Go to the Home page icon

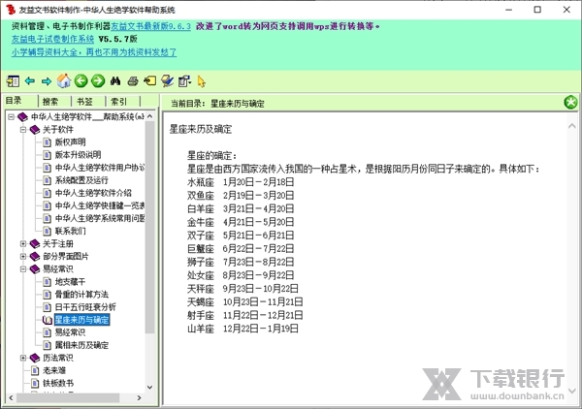[64, 80]
